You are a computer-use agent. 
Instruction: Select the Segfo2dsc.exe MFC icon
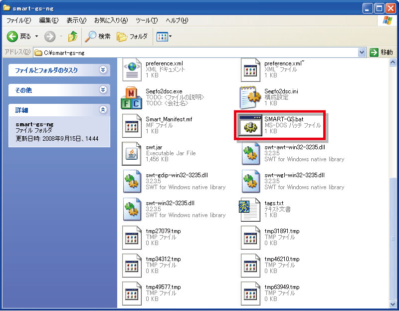coord(131,98)
